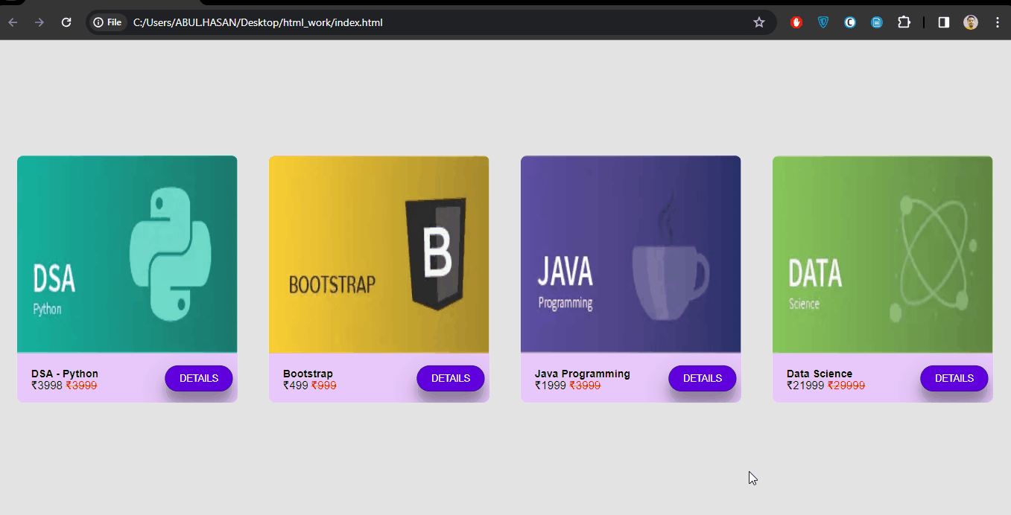
Task: Click the browser back arrow
Action: [13, 22]
